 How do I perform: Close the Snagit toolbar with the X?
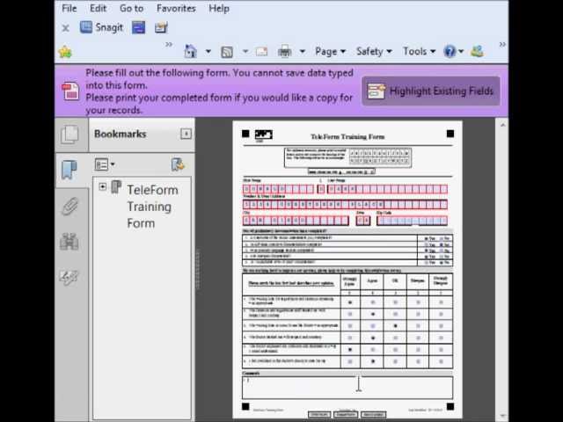click(x=65, y=28)
